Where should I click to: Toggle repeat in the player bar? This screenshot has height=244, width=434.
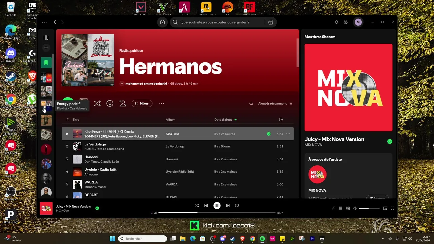coord(237,205)
